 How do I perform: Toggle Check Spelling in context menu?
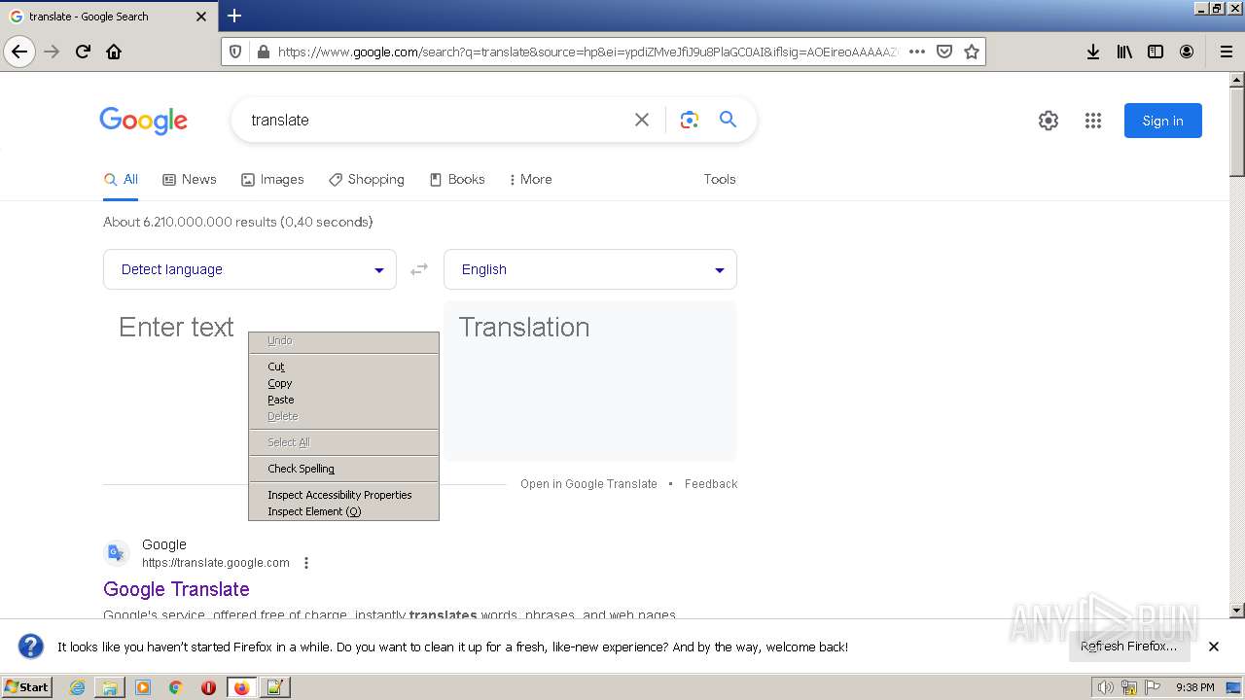point(343,469)
